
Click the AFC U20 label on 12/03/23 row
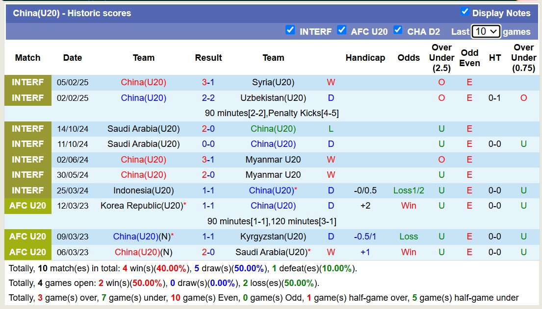(28, 206)
